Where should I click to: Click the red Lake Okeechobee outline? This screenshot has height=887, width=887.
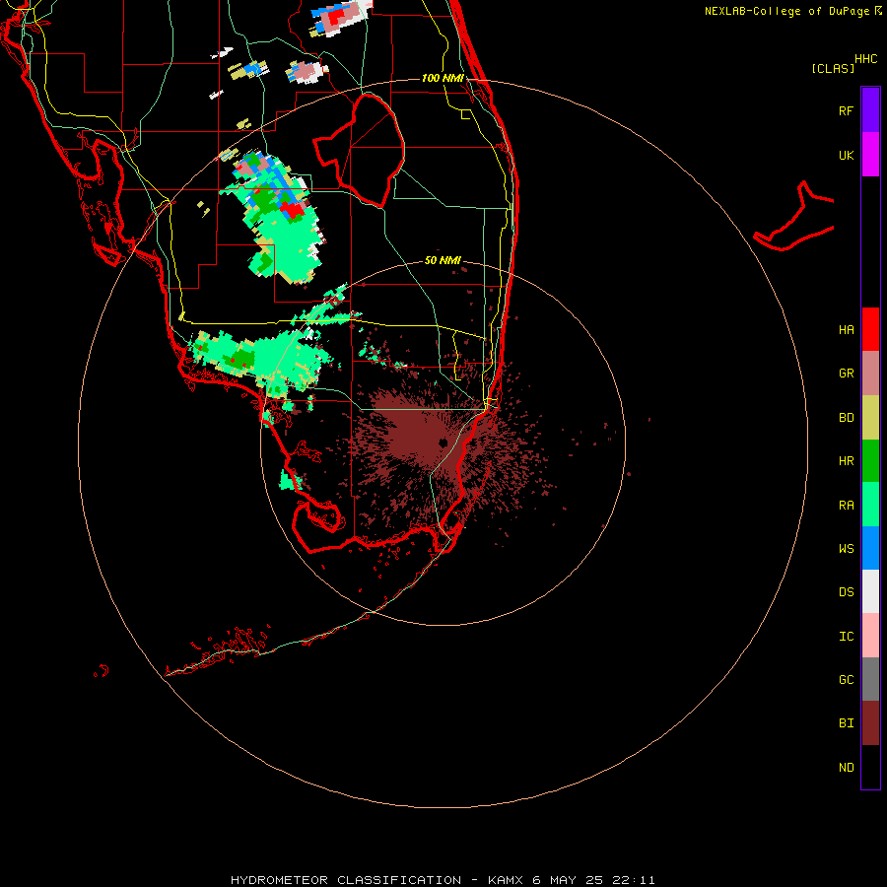(x=359, y=150)
